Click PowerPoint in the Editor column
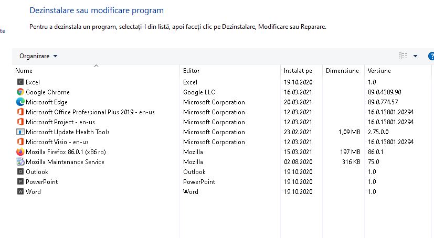The width and height of the screenshot is (434, 238). (x=199, y=181)
